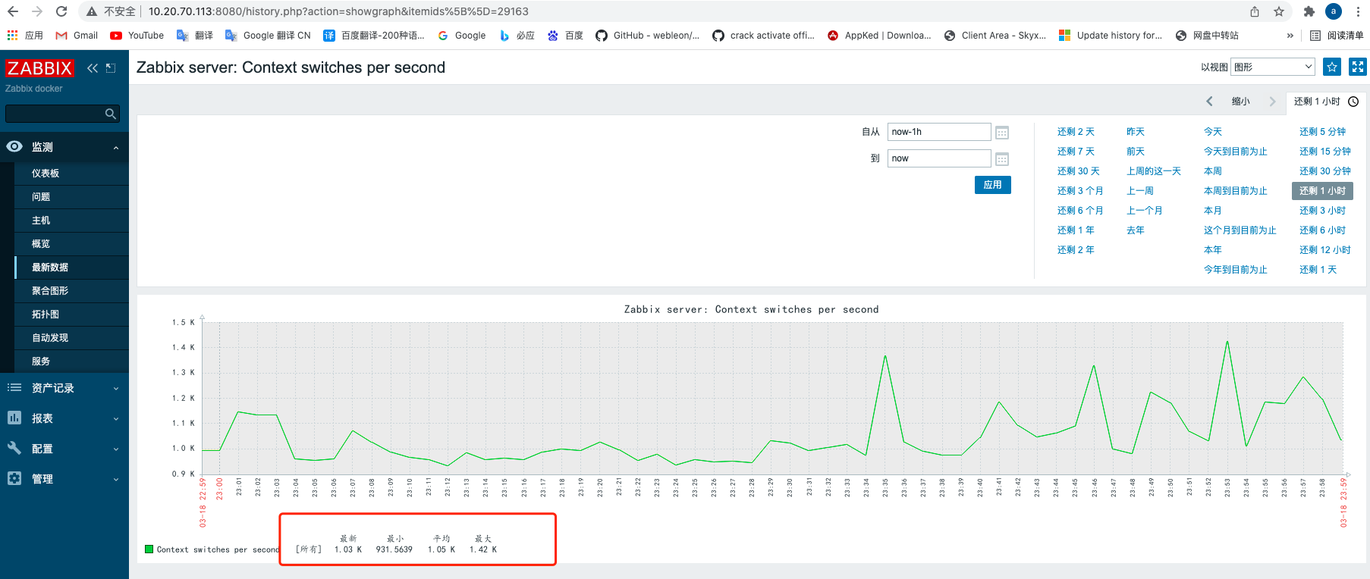Click the Zabbix logo
This screenshot has height=579, width=1370.
[x=39, y=68]
